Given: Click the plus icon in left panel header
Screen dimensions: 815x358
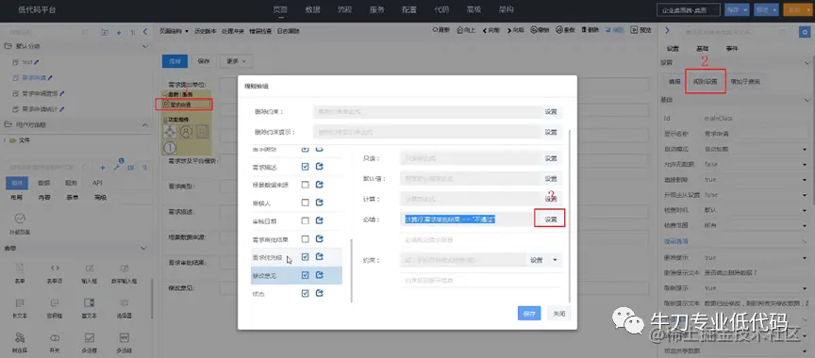Looking at the screenshot, I should [x=119, y=33].
